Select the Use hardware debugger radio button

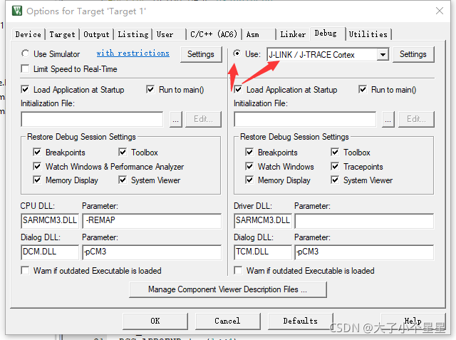click(x=237, y=53)
